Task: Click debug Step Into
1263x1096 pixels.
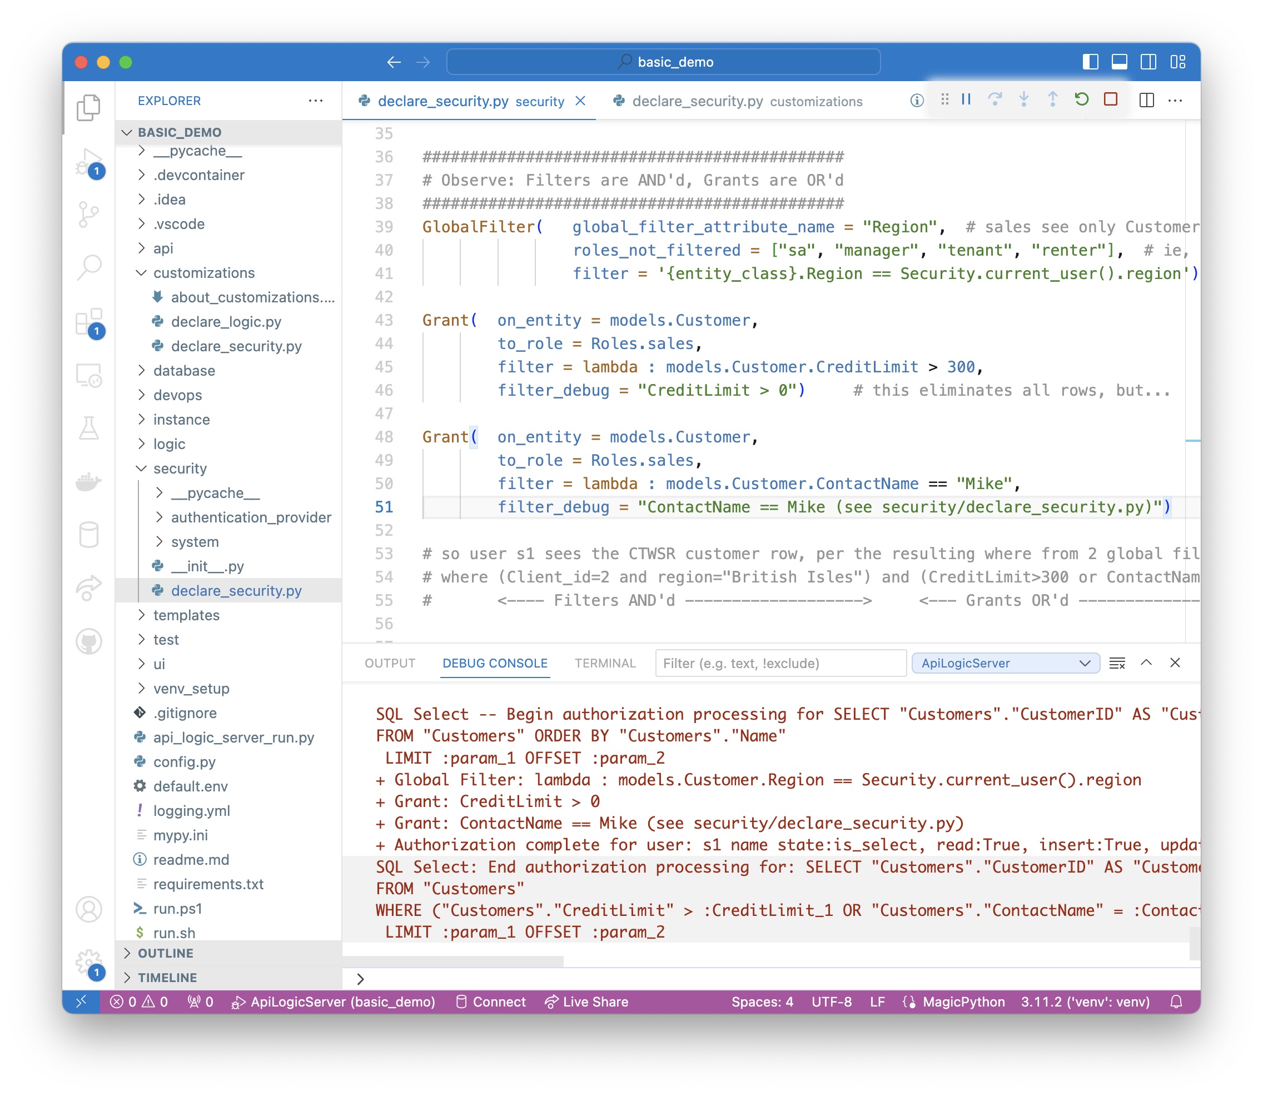Action: pos(1023,99)
